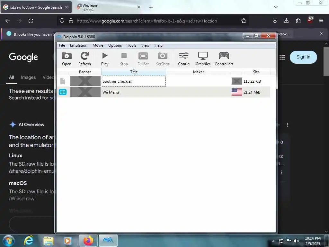This screenshot has height=247, width=329.
Task: Close the sd.raw loction Google Search tab
Action: [x=67, y=7]
